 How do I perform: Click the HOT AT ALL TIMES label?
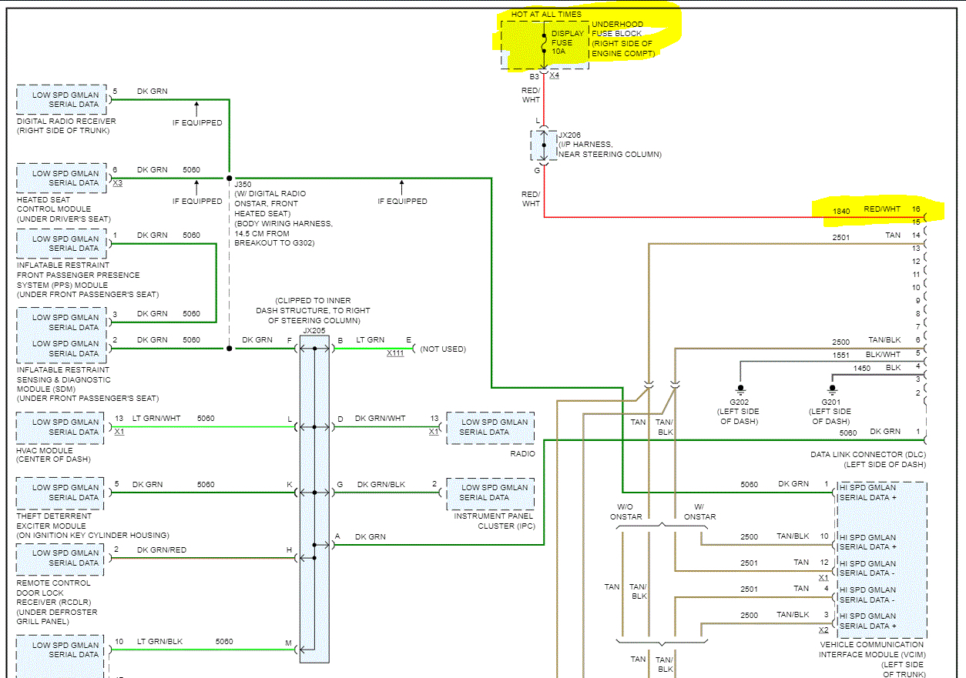[x=546, y=15]
